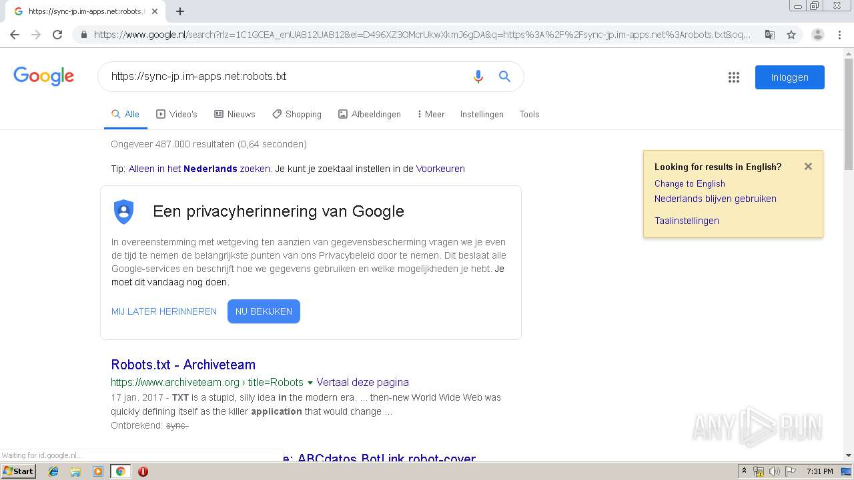Dismiss the English results popup
This screenshot has width=854, height=480.
pos(808,167)
